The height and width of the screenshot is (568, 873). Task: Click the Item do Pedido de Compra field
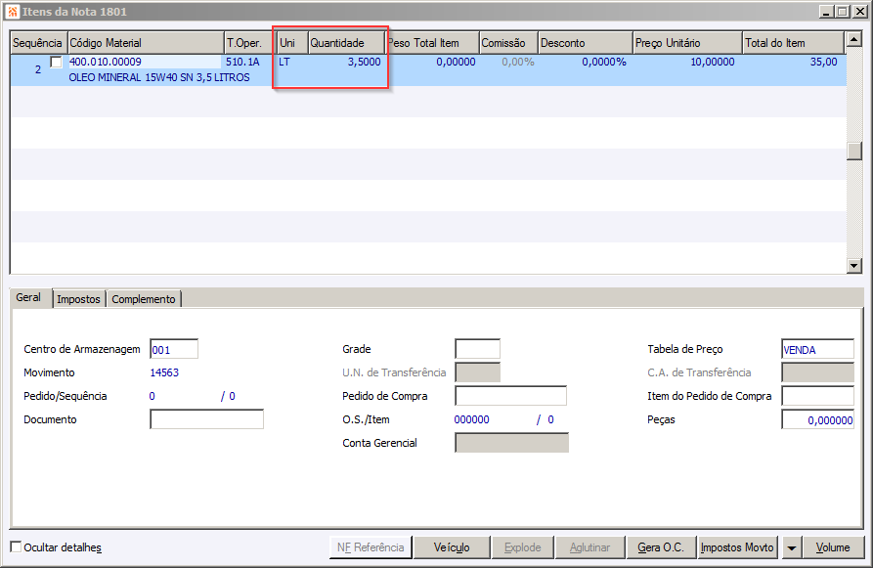point(817,396)
